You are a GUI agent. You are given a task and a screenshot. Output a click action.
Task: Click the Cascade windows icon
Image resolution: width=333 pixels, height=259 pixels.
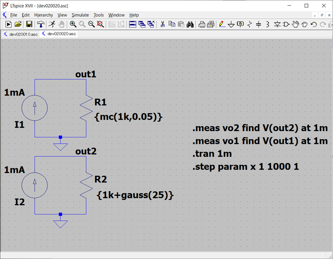[x=142, y=24]
